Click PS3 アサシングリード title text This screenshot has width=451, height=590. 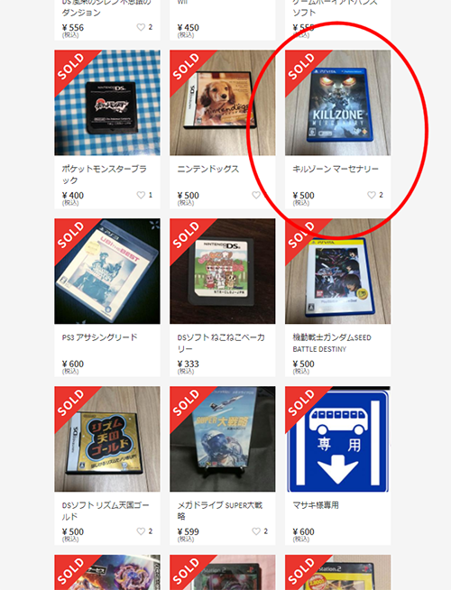(100, 337)
